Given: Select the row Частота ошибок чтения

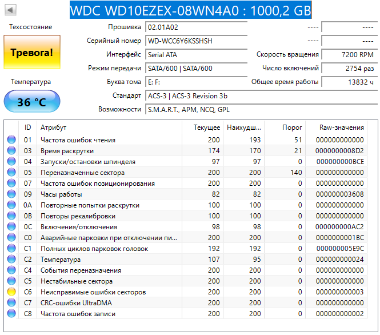Looking at the screenshot, I should [x=187, y=140].
